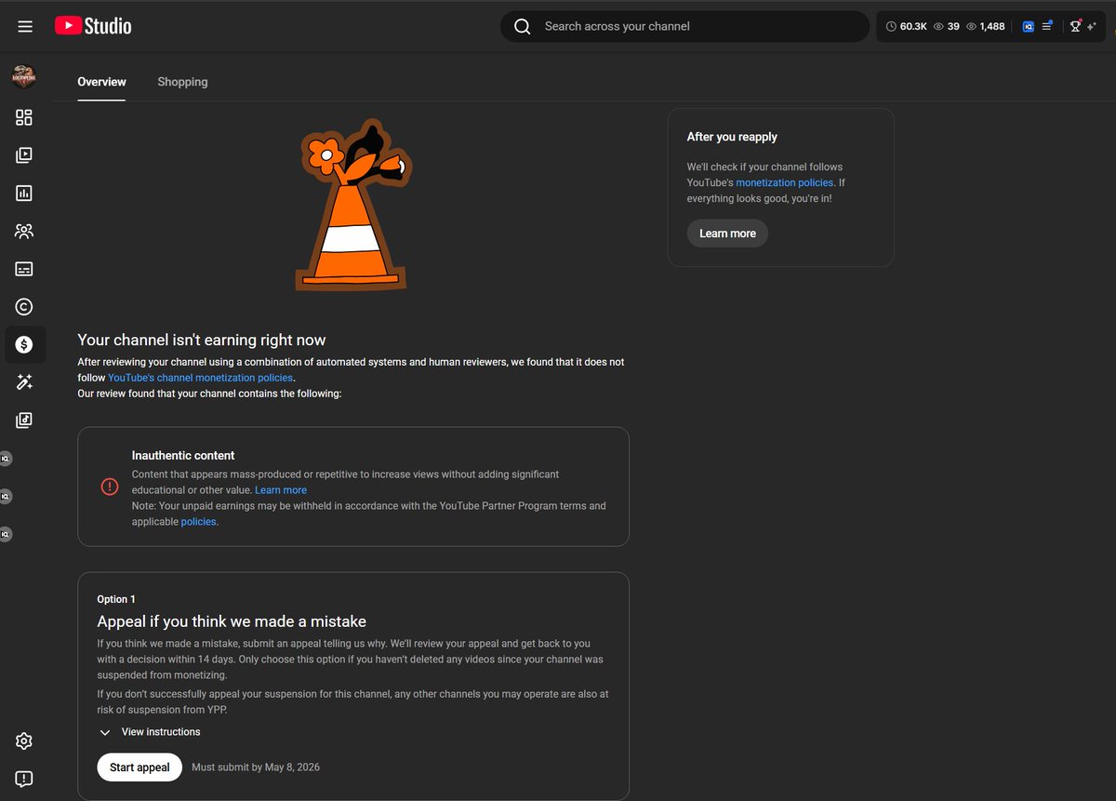Open the trophy achievements icon
Screen dimensions: 1116x801
[x=1076, y=26]
